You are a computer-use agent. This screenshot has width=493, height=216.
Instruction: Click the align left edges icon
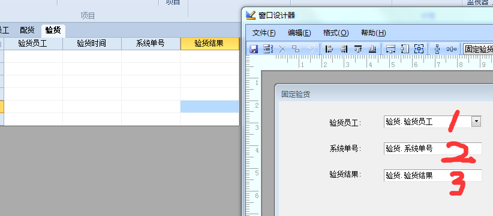[329, 49]
